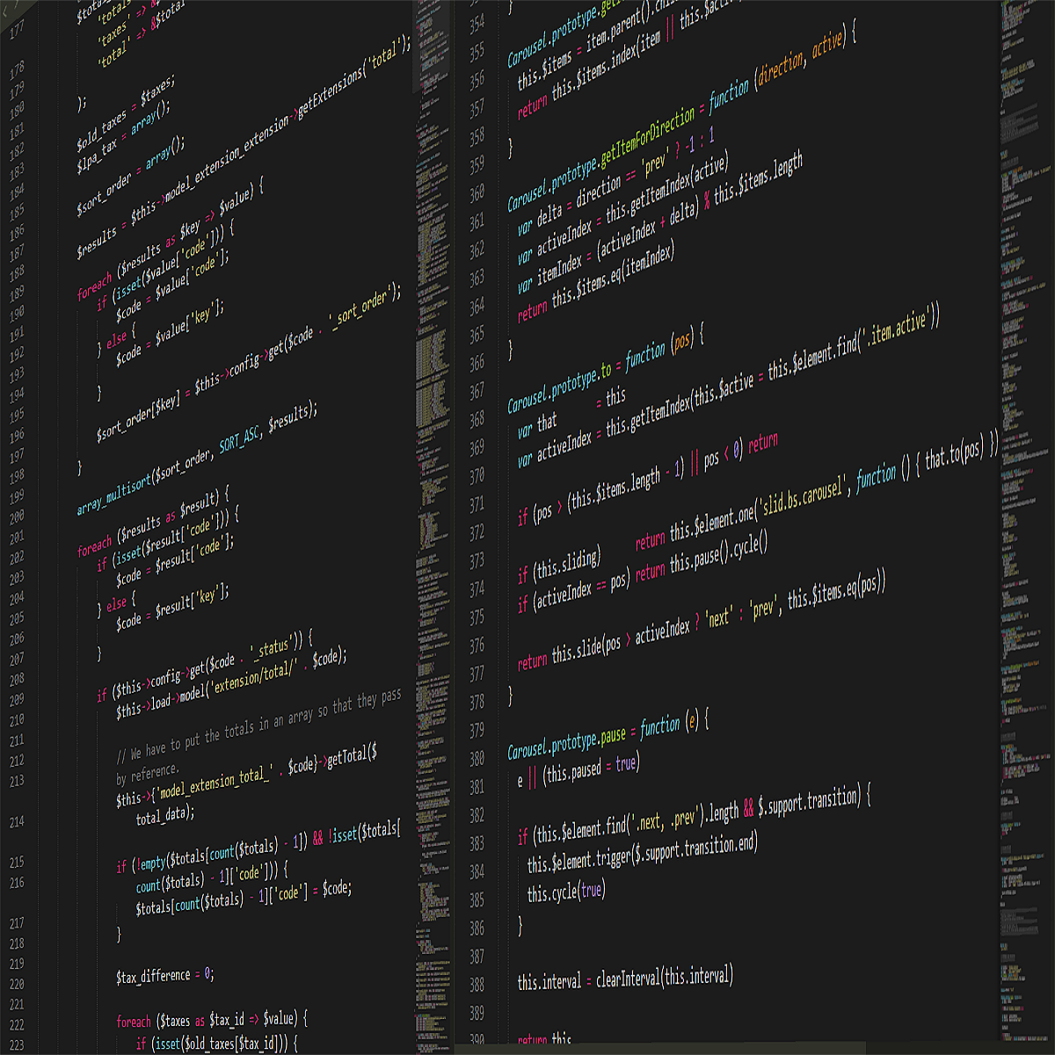Click the '$tax_difference = 0;' line

coord(164,975)
